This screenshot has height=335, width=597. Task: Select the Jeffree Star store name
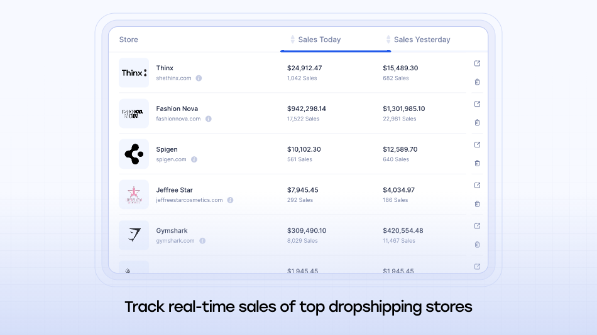pyautogui.click(x=174, y=190)
